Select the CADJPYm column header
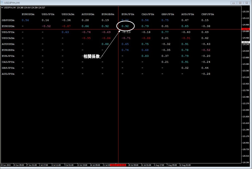The height and width of the screenshot is (169, 252). point(148,14)
